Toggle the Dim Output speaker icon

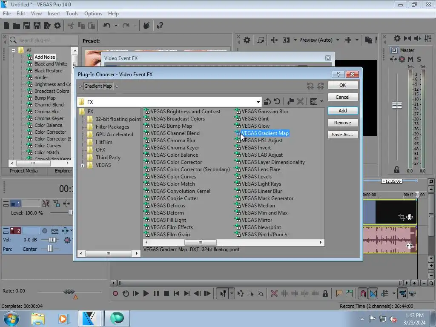417,38
